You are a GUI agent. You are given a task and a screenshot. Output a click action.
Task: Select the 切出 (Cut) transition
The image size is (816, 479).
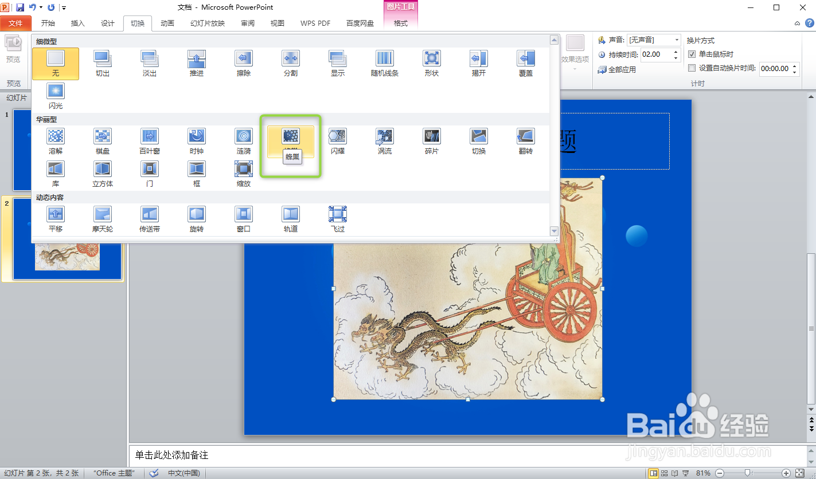click(x=103, y=64)
